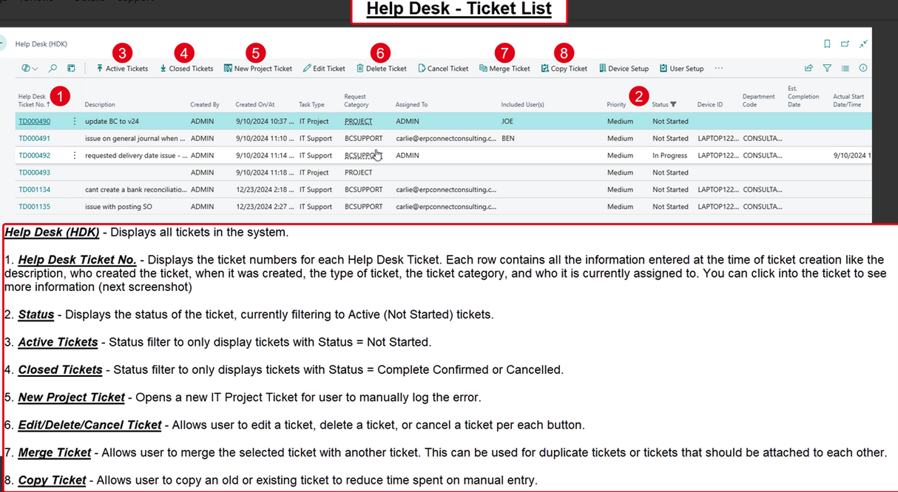Click the Assigned To column header
Image resolution: width=898 pixels, height=492 pixels.
click(x=411, y=105)
